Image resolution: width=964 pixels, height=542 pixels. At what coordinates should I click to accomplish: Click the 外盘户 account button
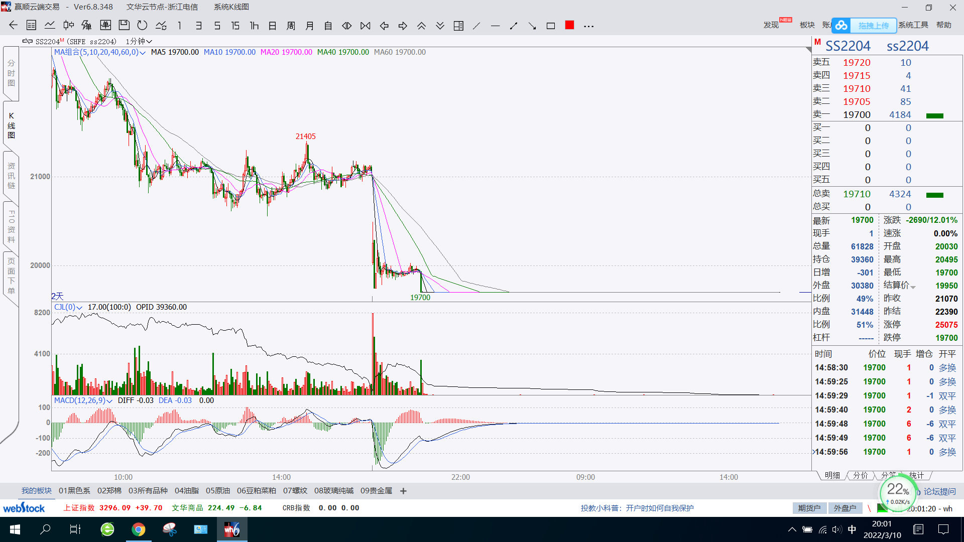tap(845, 508)
